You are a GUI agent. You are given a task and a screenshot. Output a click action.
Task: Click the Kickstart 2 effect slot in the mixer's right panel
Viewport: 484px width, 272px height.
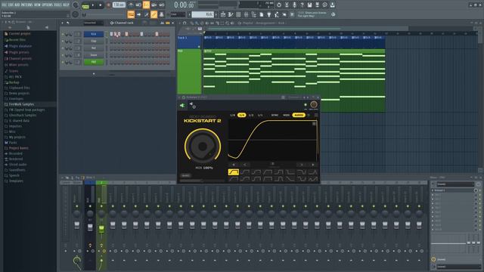click(x=454, y=190)
